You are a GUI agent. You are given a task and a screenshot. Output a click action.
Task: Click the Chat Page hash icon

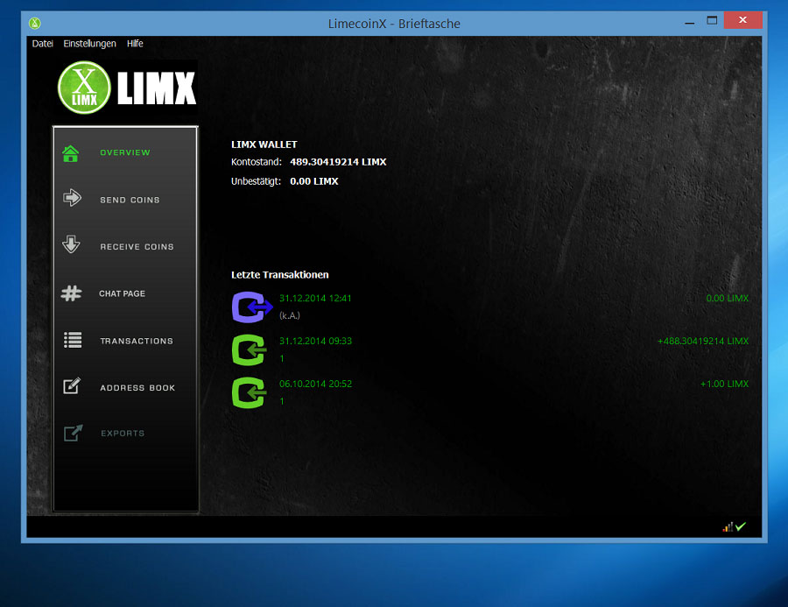pyautogui.click(x=72, y=293)
